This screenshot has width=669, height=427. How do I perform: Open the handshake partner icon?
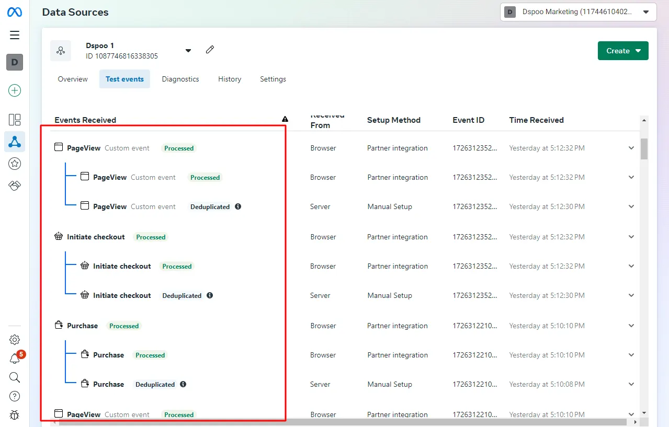coord(15,186)
